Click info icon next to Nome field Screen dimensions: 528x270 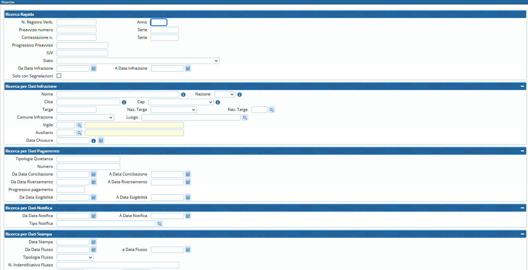[x=183, y=95]
